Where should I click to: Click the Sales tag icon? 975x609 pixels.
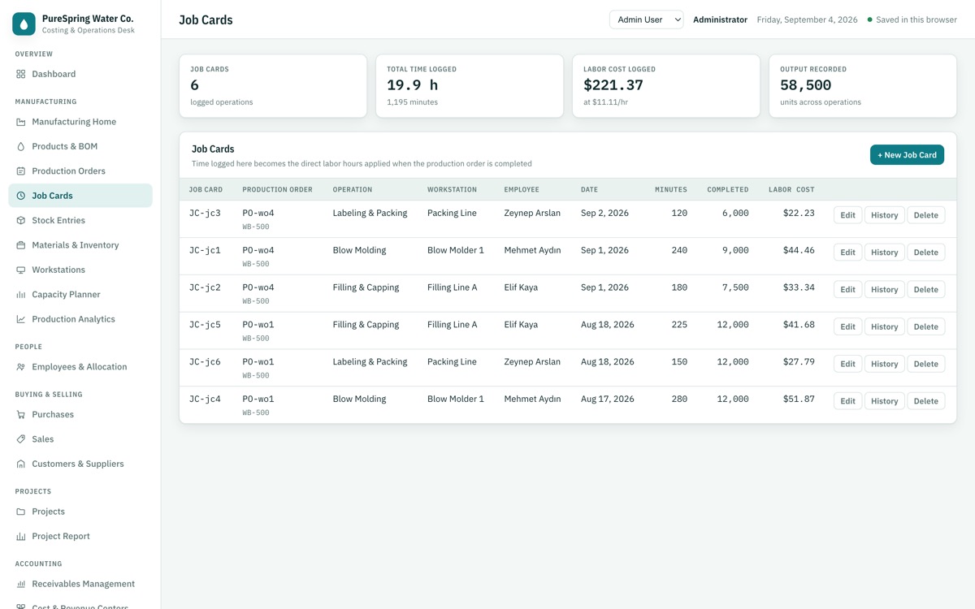[21, 439]
